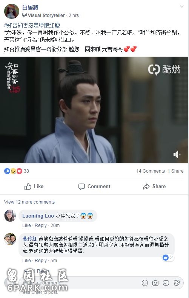Click the Comment speech bubble button

[x=94, y=187]
